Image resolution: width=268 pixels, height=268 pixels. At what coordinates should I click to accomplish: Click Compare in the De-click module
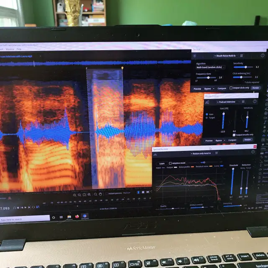pyautogui.click(x=222, y=88)
